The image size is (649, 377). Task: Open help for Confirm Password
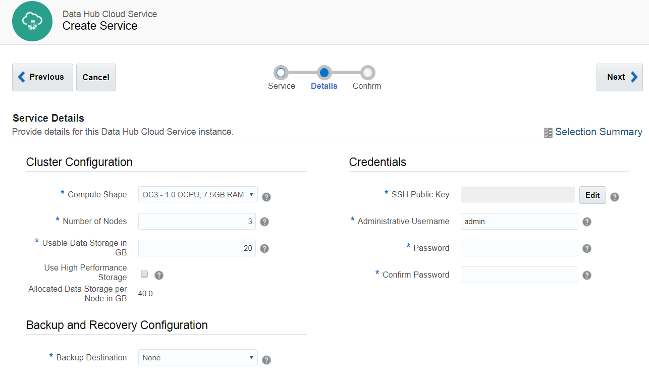(x=587, y=275)
